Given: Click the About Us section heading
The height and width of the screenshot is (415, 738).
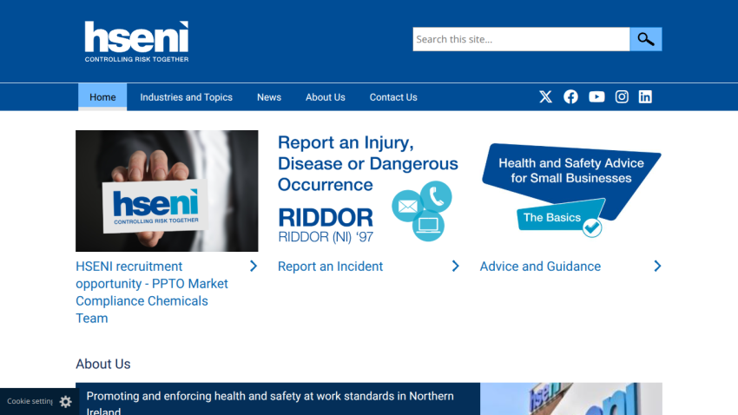Looking at the screenshot, I should [103, 364].
